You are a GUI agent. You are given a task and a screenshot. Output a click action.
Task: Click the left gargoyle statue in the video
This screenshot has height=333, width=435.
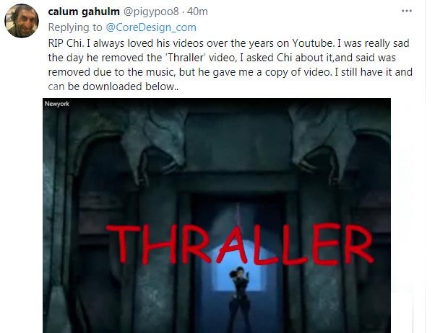click(x=155, y=144)
